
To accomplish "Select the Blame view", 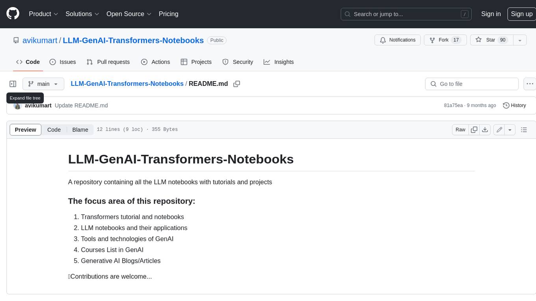I will point(80,130).
